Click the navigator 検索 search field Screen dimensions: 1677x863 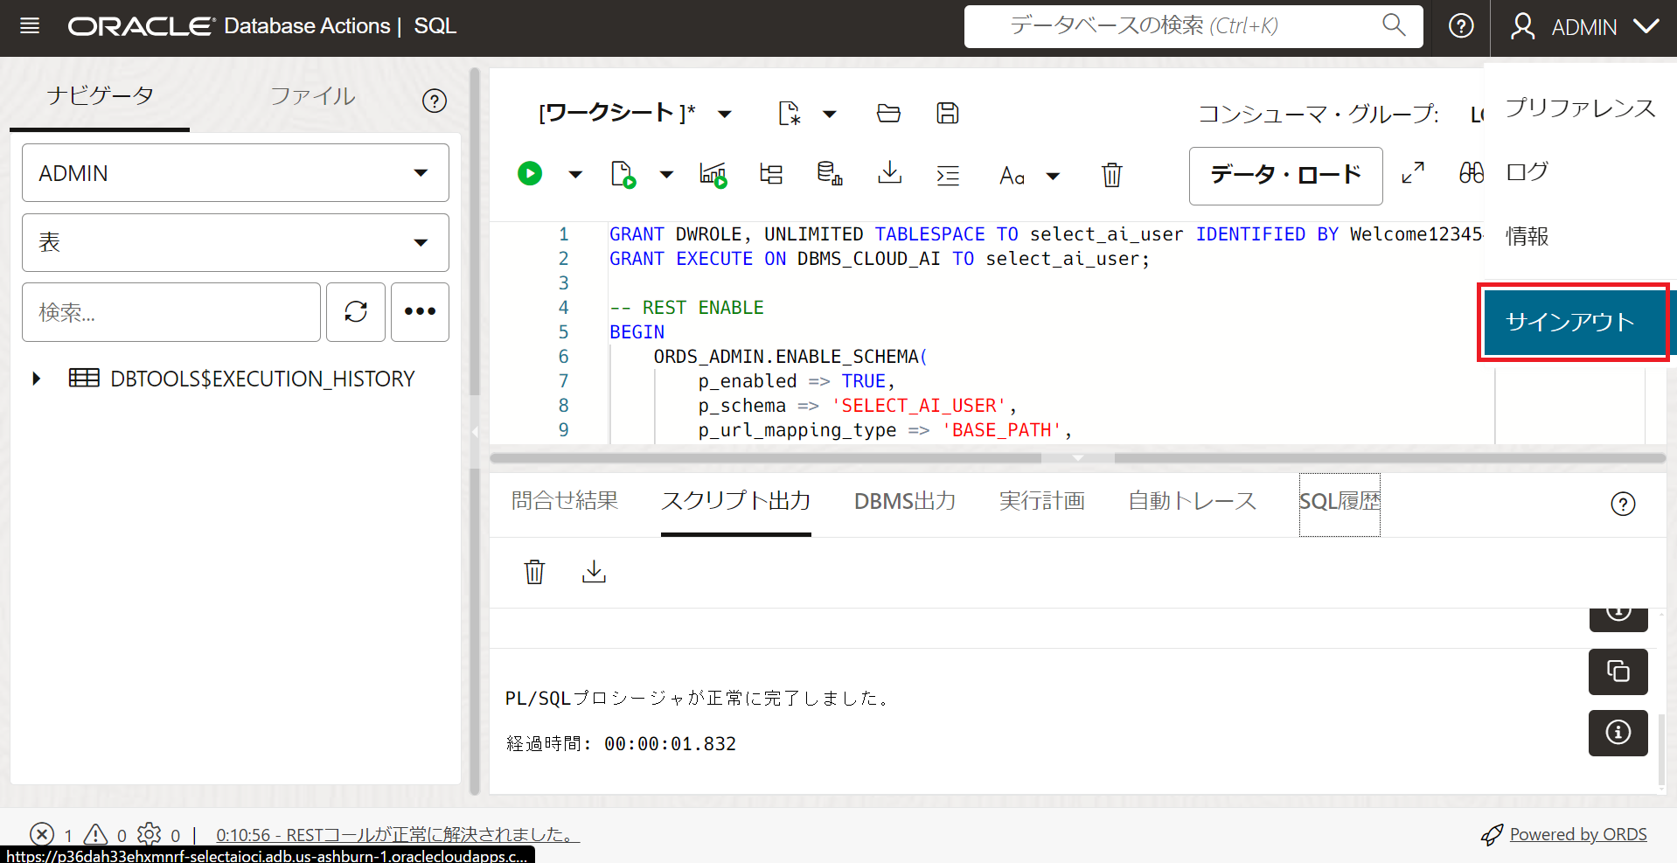(x=171, y=312)
